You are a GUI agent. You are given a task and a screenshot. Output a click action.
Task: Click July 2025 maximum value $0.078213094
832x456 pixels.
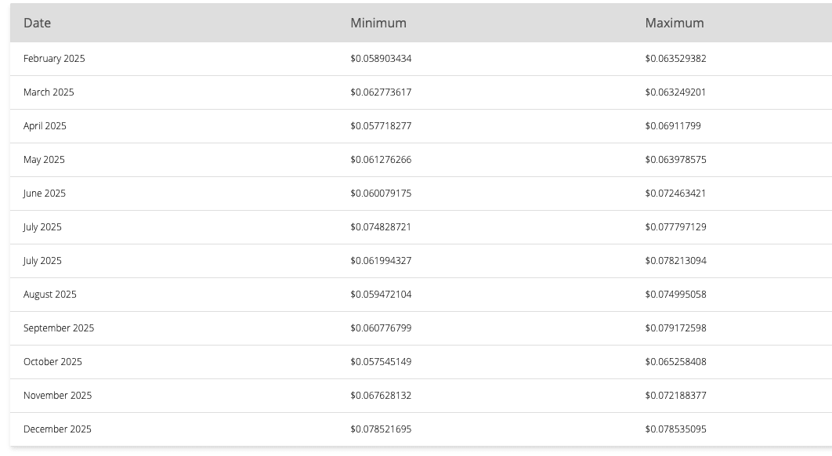point(675,261)
